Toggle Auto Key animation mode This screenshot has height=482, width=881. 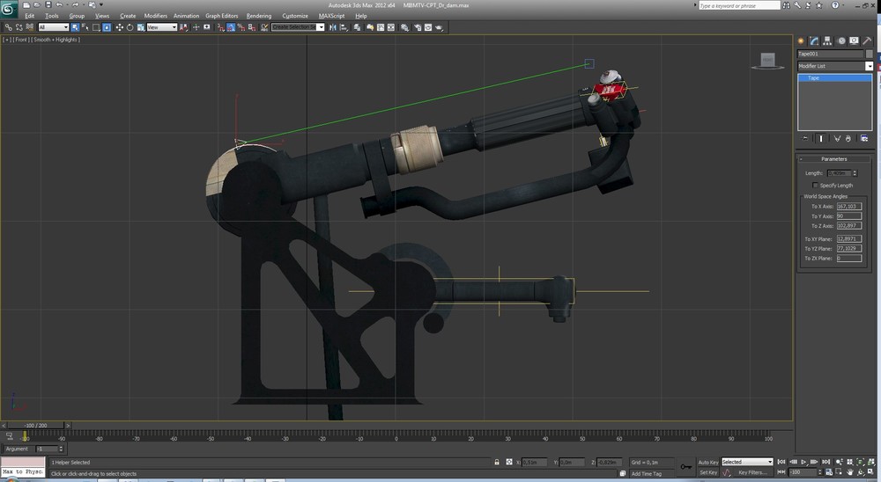tap(707, 462)
